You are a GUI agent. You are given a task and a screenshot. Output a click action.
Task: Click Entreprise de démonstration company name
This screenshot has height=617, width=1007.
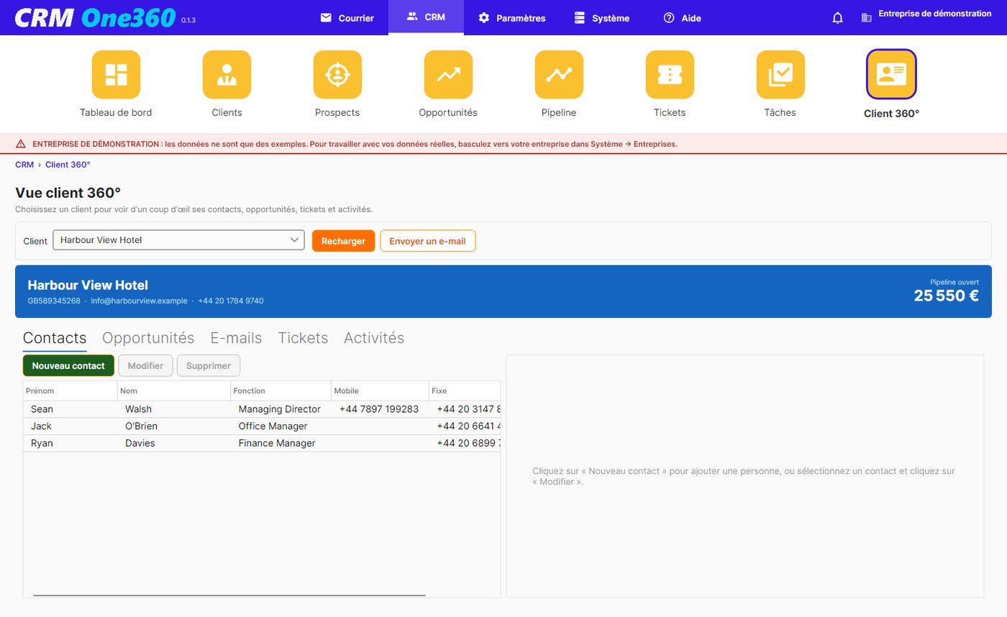[x=935, y=14]
